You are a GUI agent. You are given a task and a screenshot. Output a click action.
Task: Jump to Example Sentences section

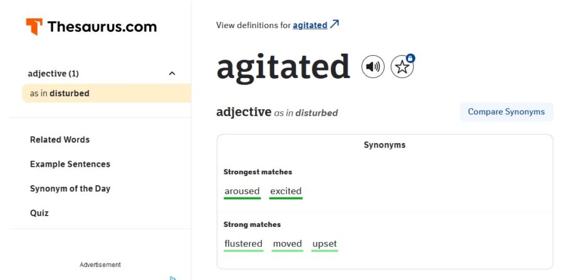click(x=70, y=164)
